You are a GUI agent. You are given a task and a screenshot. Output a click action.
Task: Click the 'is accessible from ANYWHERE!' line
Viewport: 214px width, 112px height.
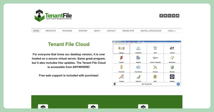click(69, 67)
